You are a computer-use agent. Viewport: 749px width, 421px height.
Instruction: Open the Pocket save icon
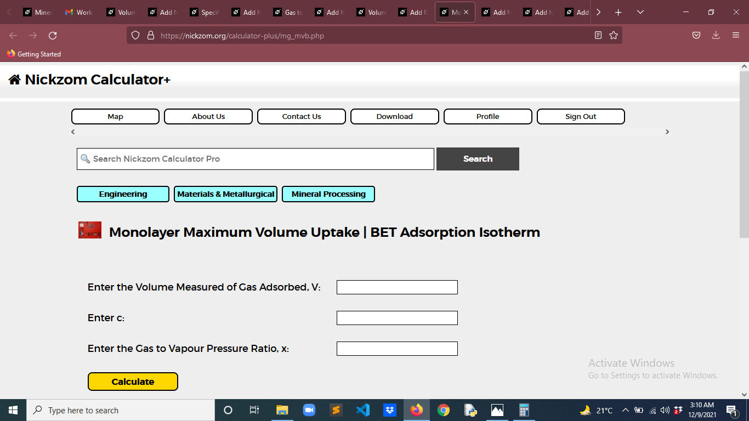[x=696, y=36]
